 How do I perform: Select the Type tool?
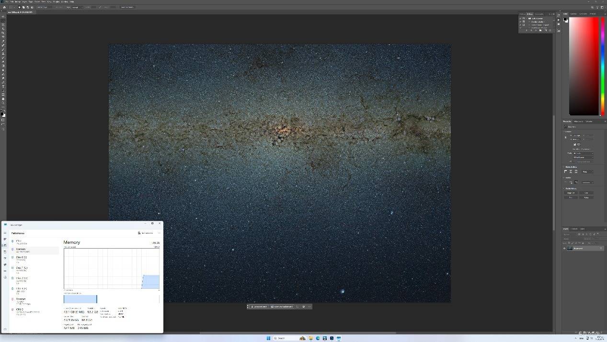[3, 87]
